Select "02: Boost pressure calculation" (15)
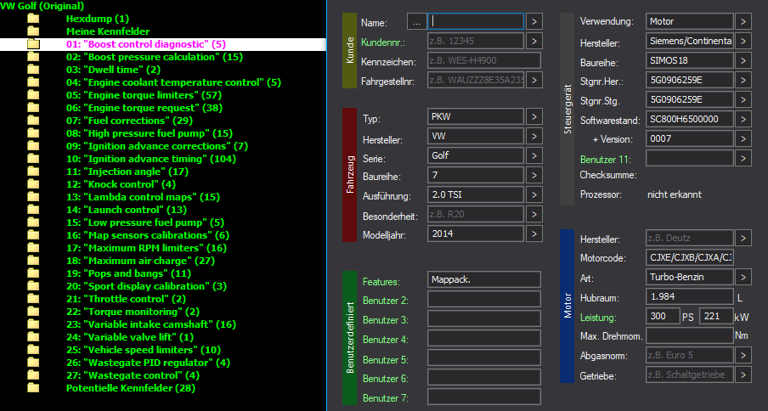Viewport: 768px width, 411px height. click(x=155, y=57)
